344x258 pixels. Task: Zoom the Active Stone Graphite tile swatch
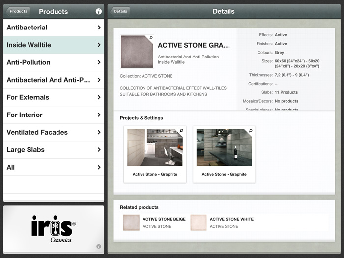(151, 38)
